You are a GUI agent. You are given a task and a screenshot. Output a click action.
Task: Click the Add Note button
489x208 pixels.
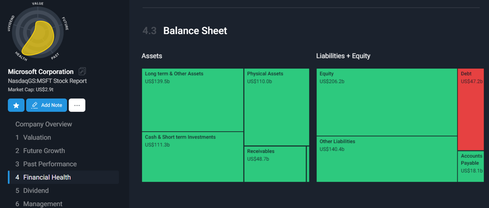(x=46, y=105)
